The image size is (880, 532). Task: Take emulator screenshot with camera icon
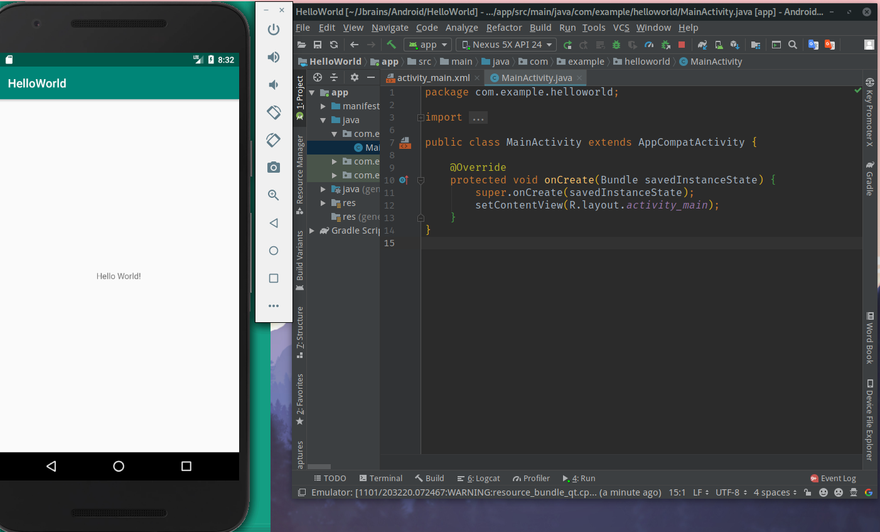274,167
